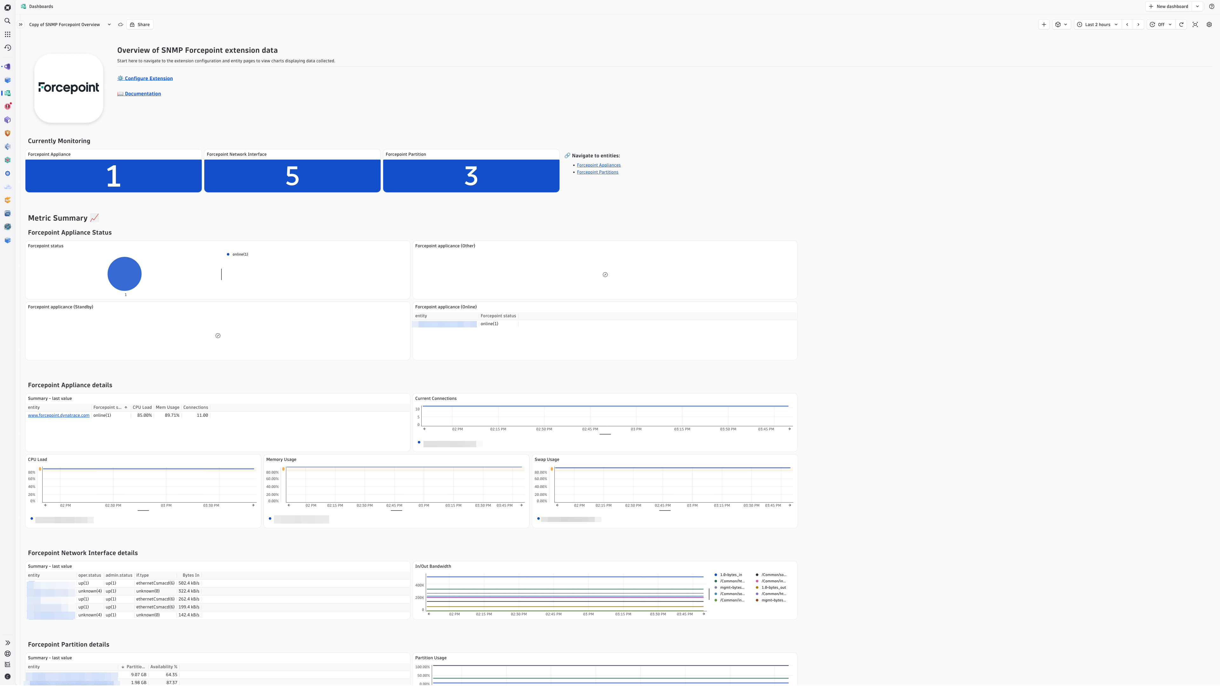Image resolution: width=1220 pixels, height=686 pixels.
Task: Open the purple striped cube app icon
Action: coord(8,120)
